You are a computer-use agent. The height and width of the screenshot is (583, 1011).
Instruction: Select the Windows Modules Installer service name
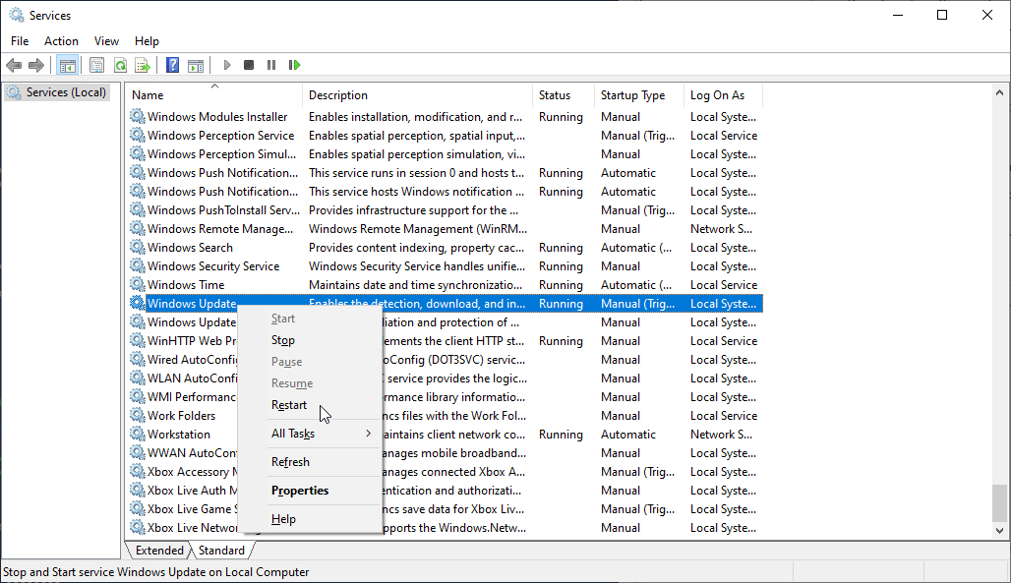[x=217, y=117]
